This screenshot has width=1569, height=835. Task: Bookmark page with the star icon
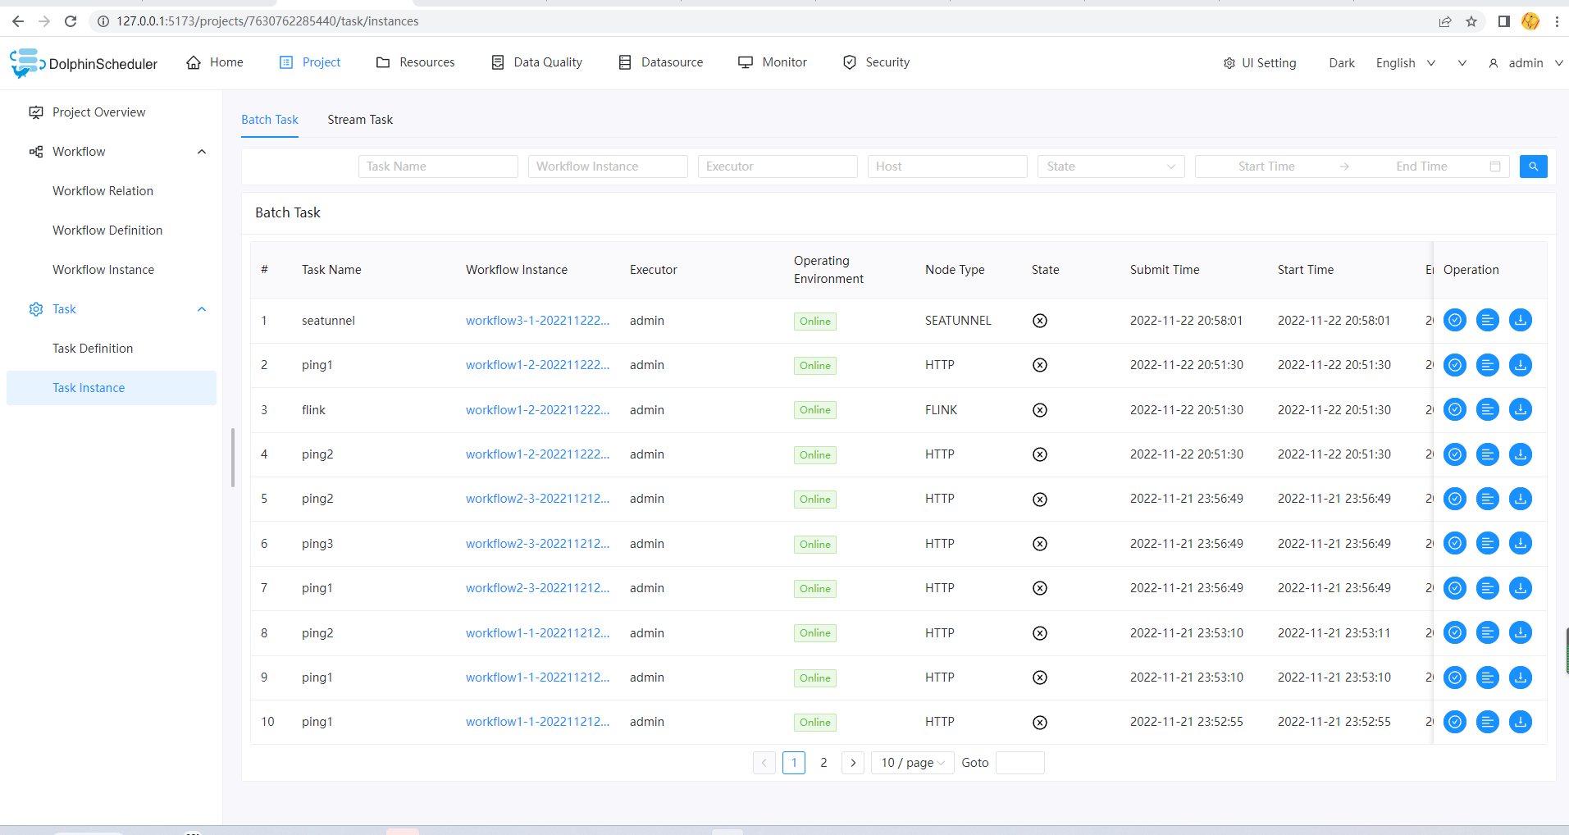click(x=1471, y=21)
